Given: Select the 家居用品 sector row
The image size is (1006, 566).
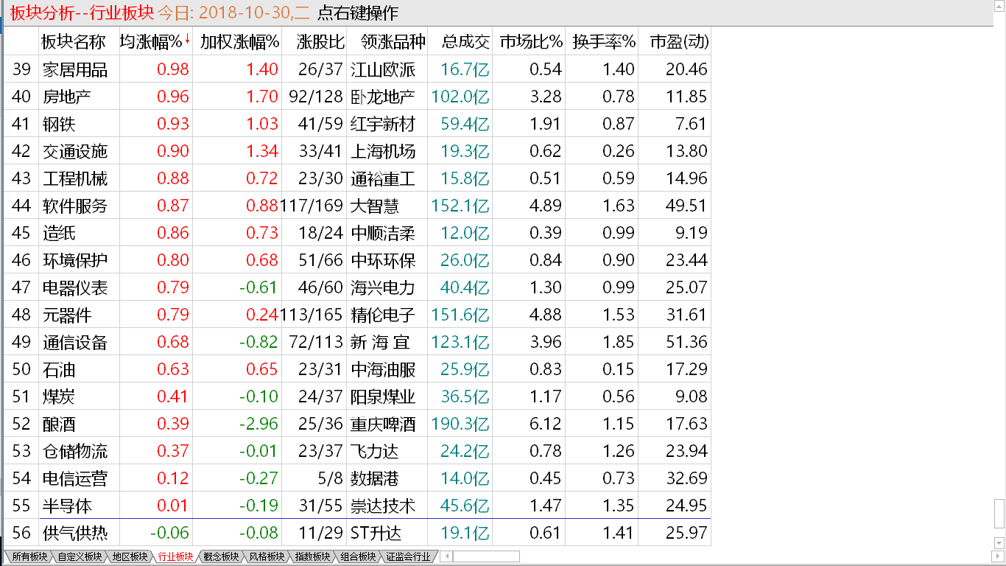Looking at the screenshot, I should 356,69.
